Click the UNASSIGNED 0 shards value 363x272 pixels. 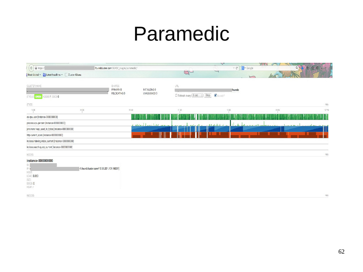tap(150, 93)
